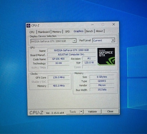
Task: Click the empty Shader / SoC field
Action: (x=59, y=82)
